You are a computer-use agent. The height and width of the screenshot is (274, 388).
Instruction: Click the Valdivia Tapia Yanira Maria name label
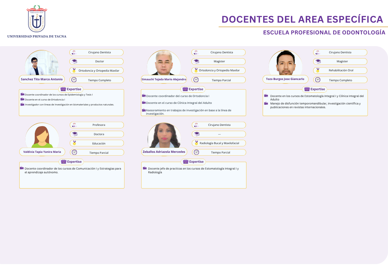(x=42, y=152)
